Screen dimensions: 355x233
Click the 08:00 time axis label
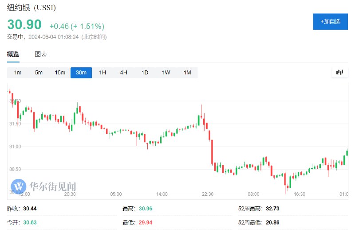point(253,194)
